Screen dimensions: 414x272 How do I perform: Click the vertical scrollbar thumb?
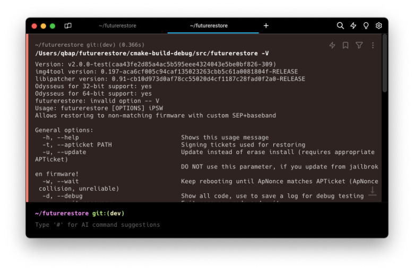[384, 63]
